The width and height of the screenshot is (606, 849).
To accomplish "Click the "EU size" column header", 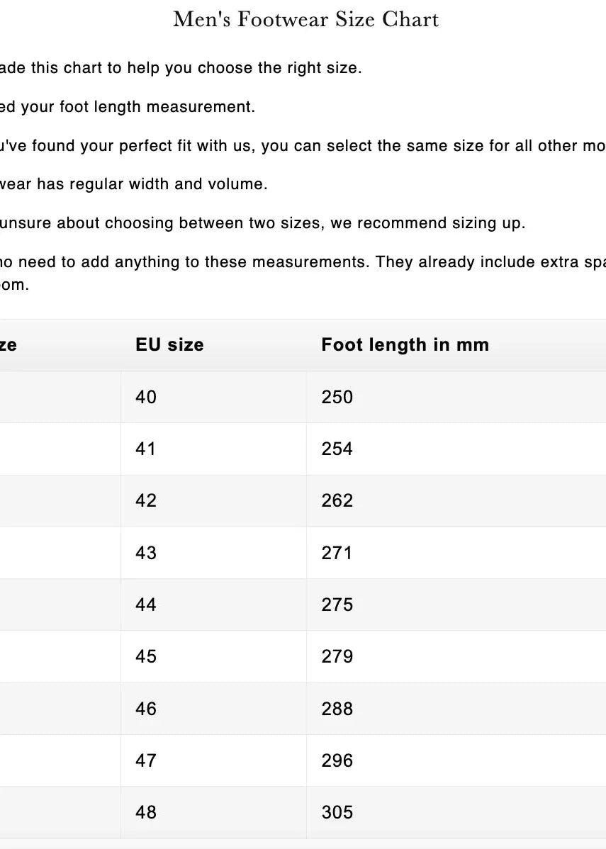I will pyautogui.click(x=169, y=345).
